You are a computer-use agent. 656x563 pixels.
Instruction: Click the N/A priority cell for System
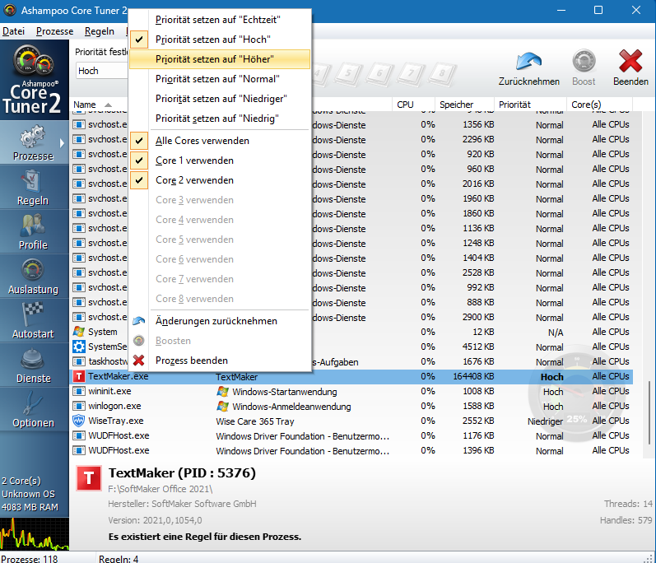click(556, 333)
